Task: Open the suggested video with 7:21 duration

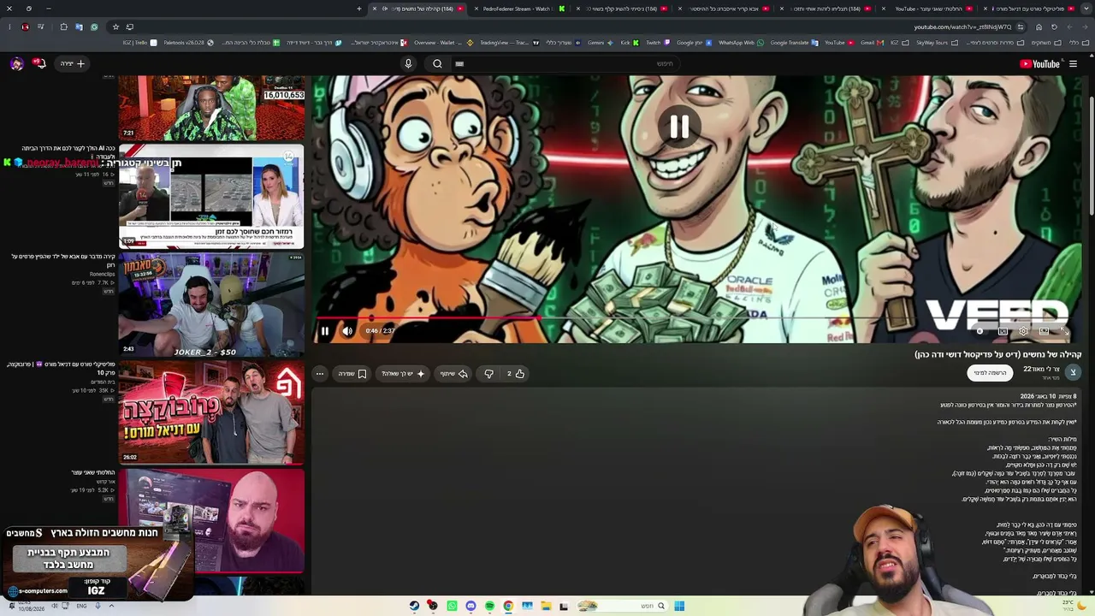Action: [x=211, y=108]
